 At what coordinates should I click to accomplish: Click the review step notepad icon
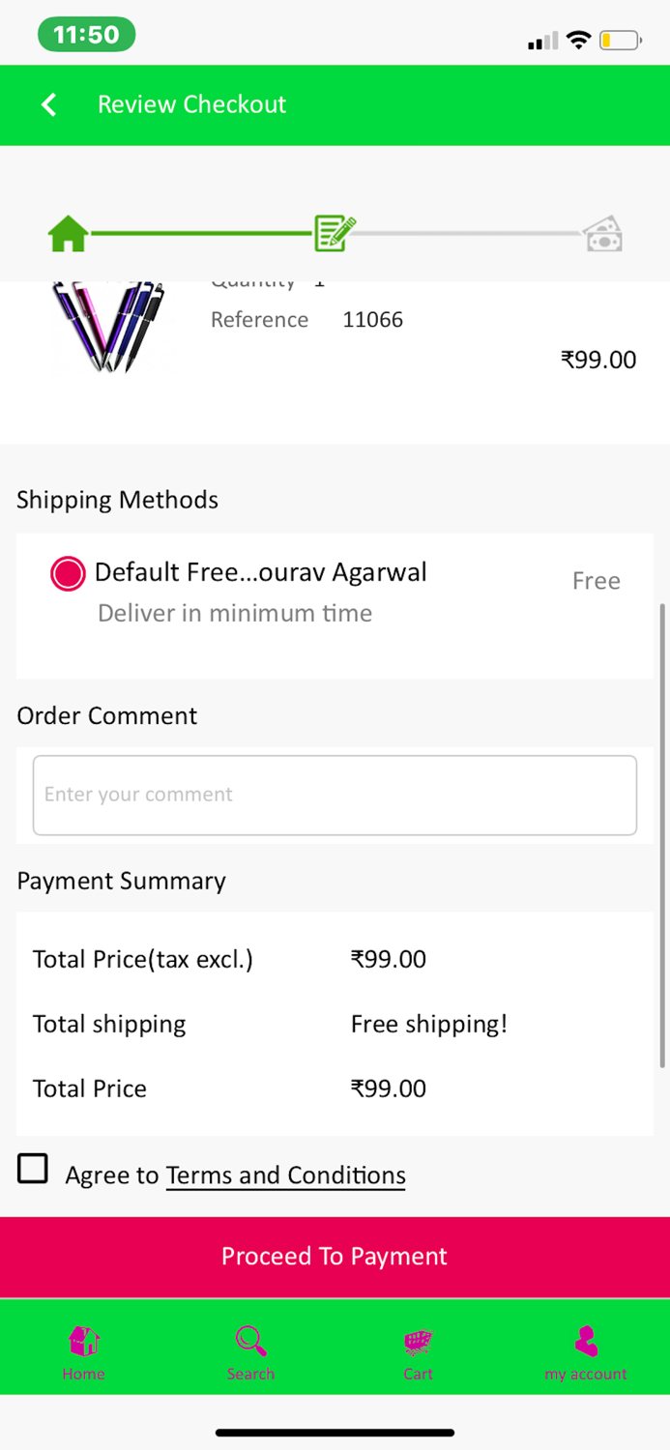(334, 232)
